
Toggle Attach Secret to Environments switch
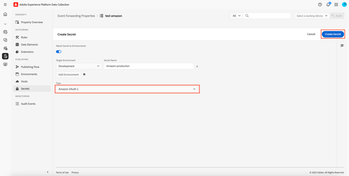click(x=59, y=52)
